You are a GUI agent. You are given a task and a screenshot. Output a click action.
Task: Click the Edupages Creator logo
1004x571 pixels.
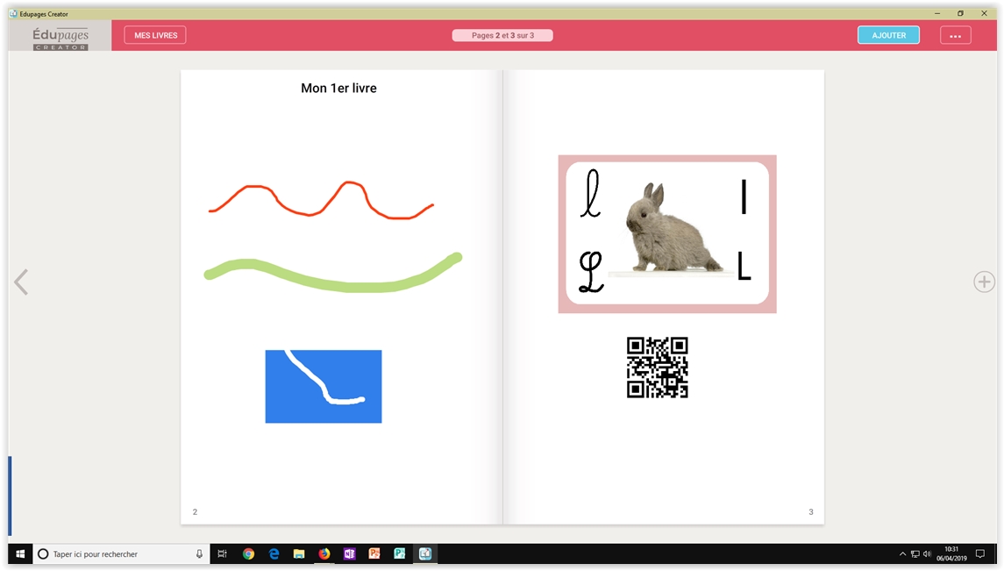point(61,37)
